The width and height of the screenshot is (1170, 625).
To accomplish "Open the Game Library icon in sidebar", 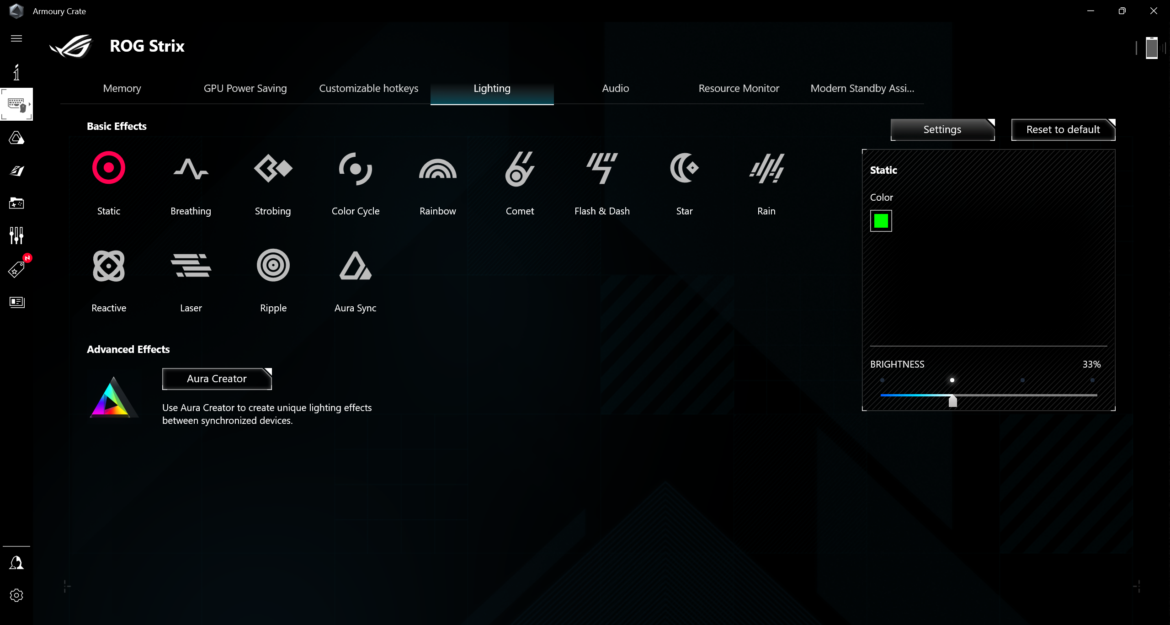I will 16,203.
